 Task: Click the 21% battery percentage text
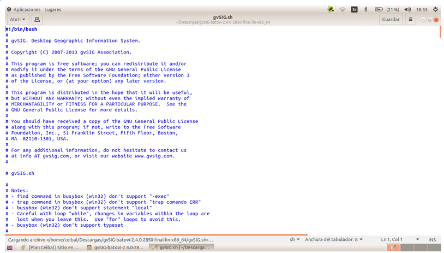(x=393, y=10)
